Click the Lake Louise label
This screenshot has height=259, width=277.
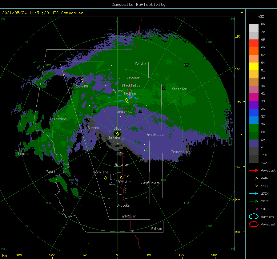coord(24,151)
